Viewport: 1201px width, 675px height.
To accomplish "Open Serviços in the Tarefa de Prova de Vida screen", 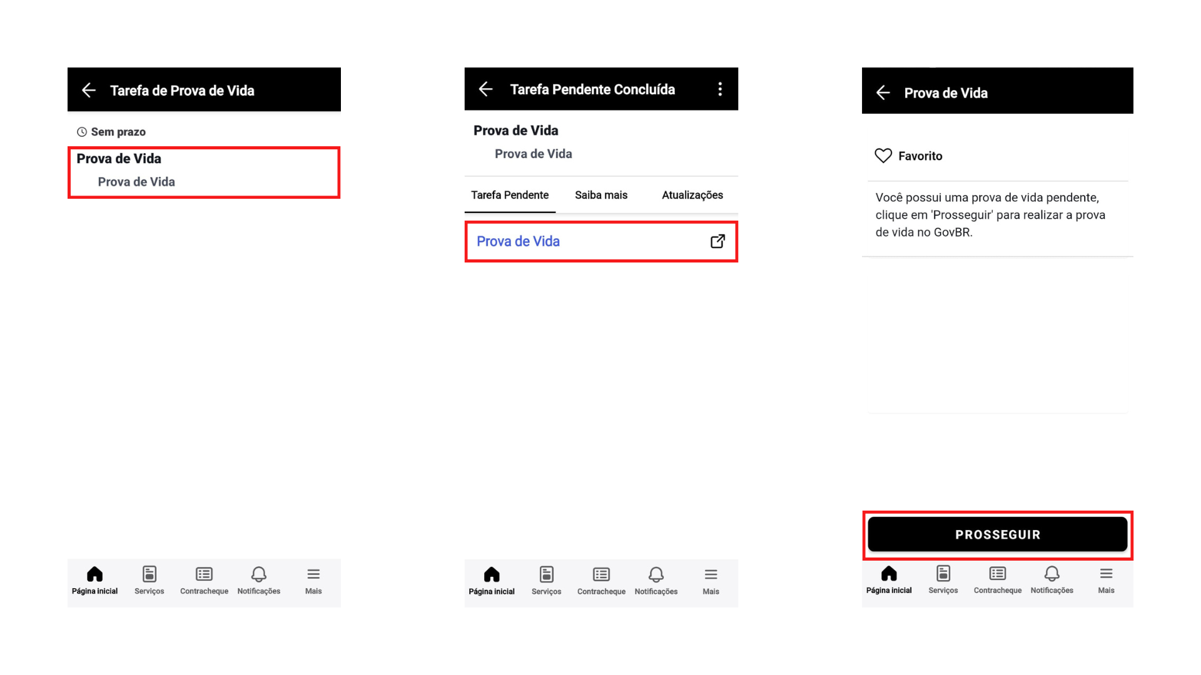I will tap(149, 580).
